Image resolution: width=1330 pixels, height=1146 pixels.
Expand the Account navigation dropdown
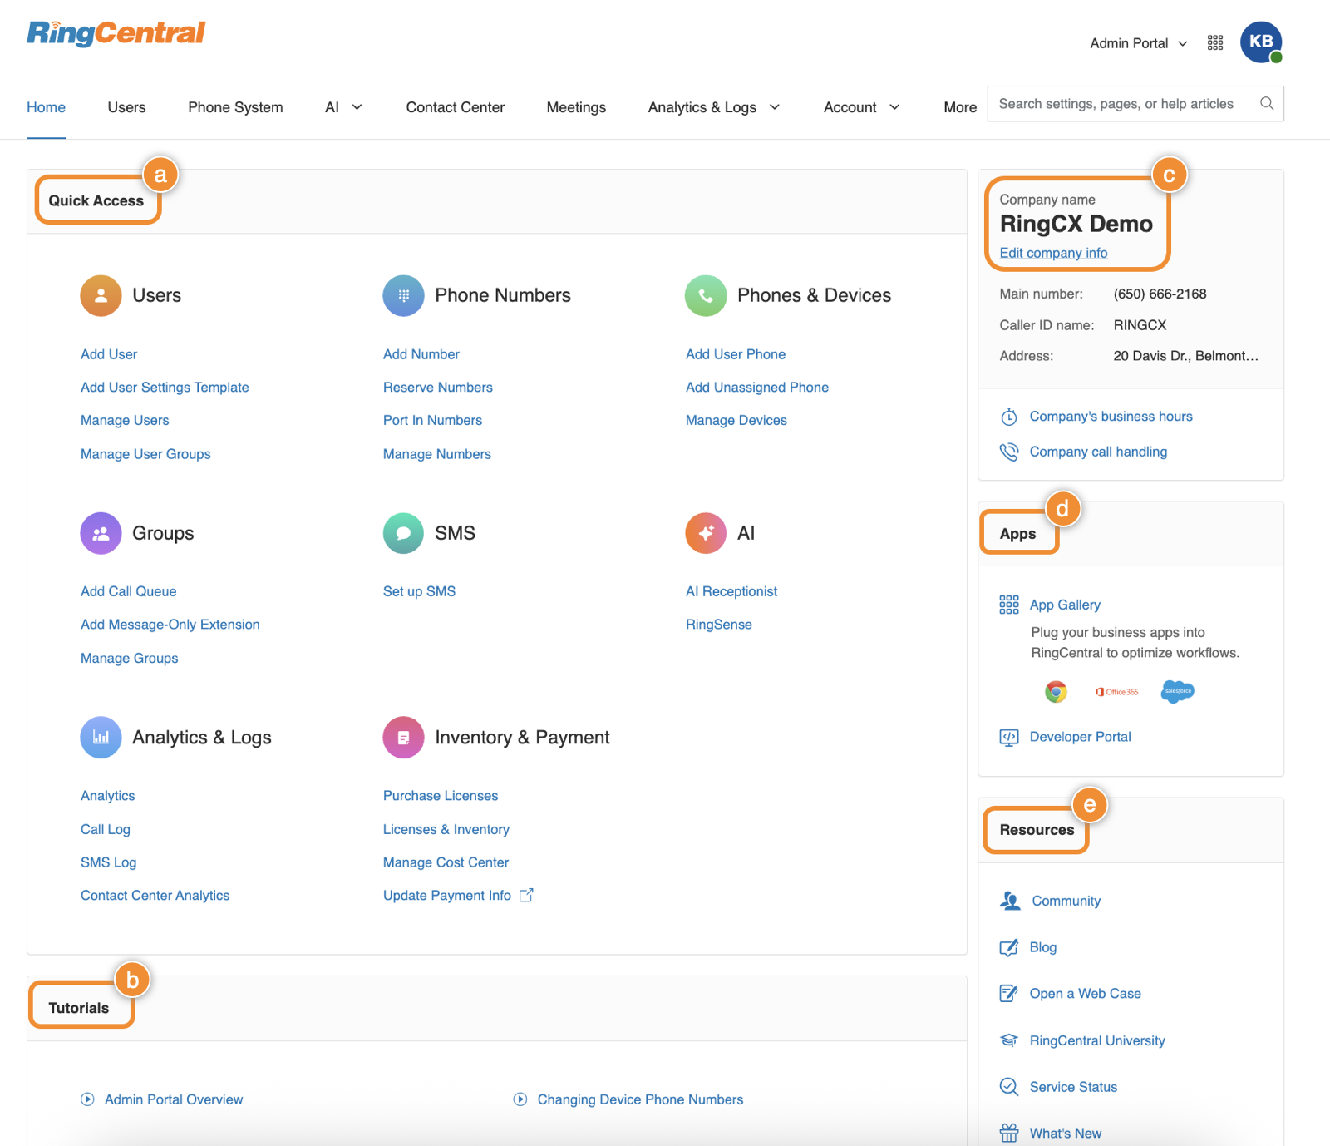point(861,107)
